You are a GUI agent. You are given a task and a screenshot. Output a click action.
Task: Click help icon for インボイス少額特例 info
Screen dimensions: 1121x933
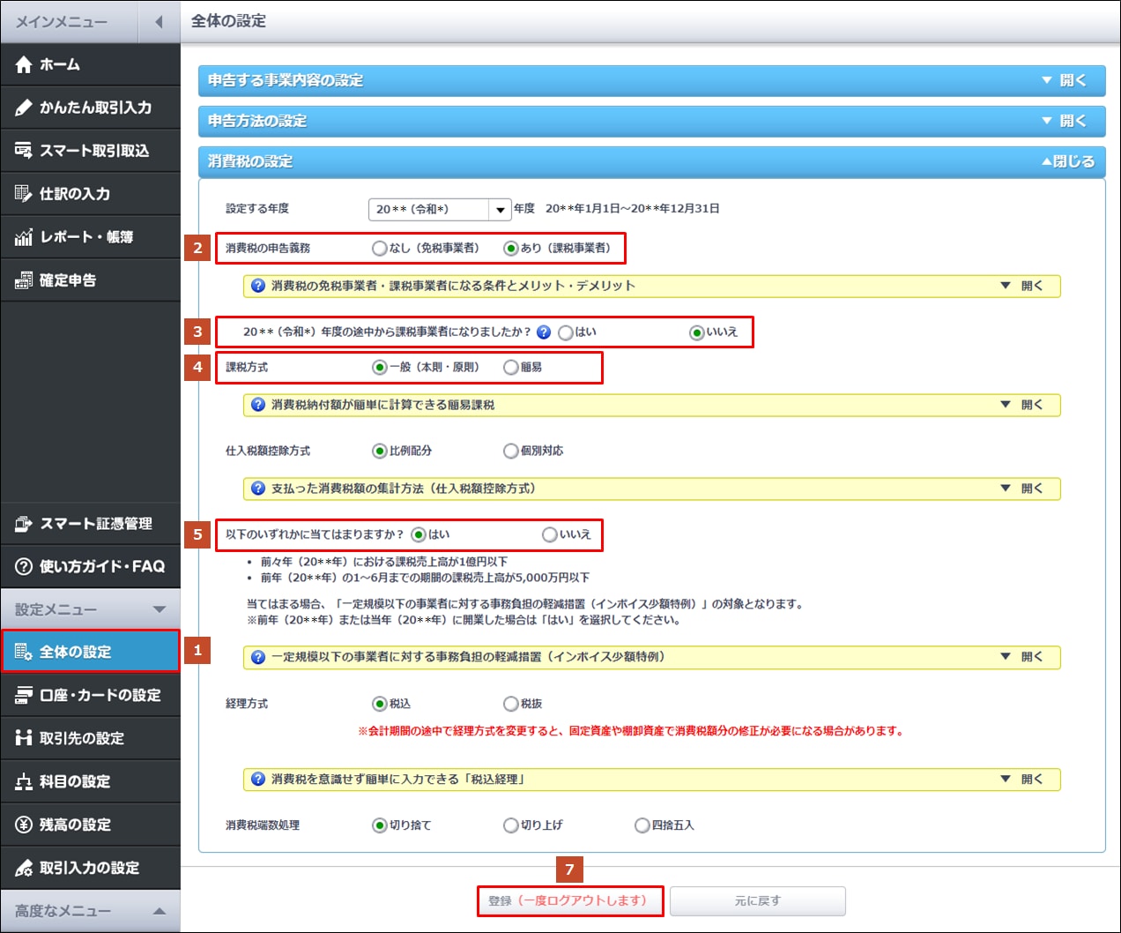[258, 657]
